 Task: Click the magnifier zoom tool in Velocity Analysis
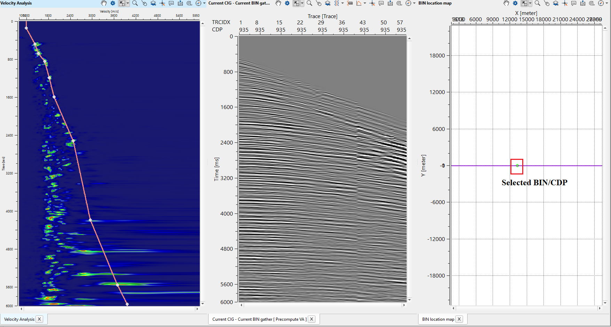pos(135,3)
